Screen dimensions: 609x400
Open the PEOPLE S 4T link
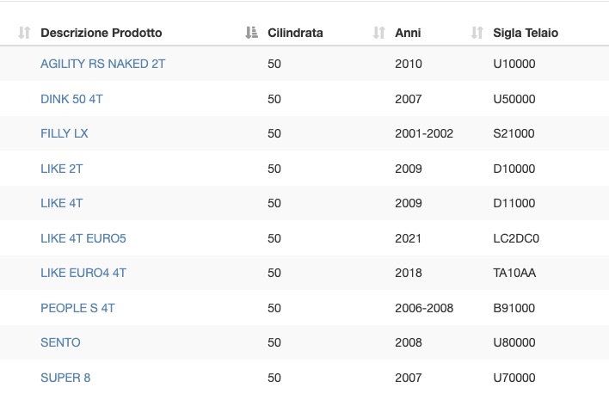[x=77, y=308]
